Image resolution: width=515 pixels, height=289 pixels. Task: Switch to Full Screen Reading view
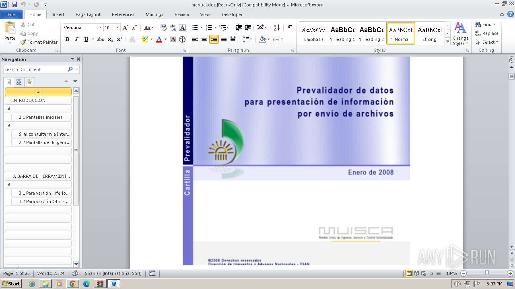[416, 273]
